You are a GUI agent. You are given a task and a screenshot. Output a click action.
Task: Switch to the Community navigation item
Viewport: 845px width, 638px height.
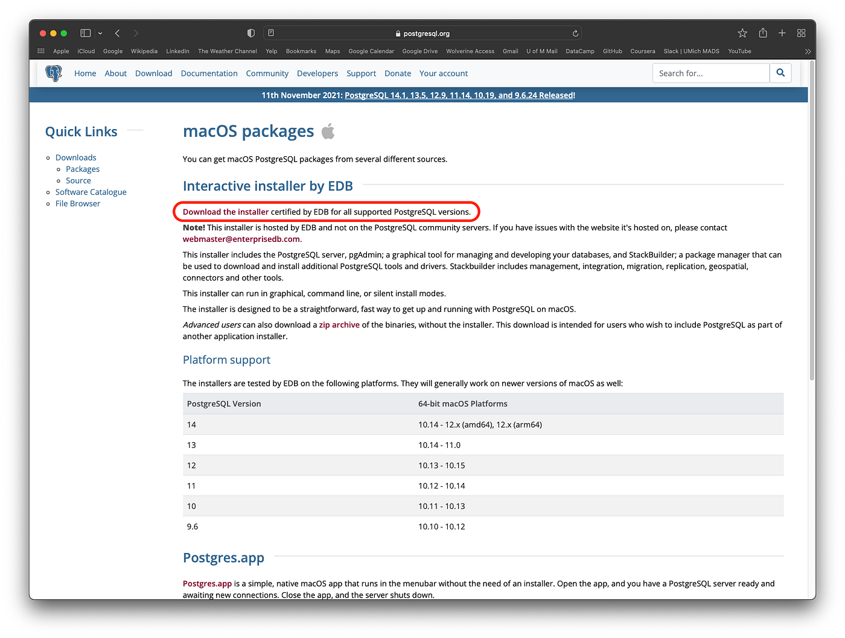[x=267, y=73]
